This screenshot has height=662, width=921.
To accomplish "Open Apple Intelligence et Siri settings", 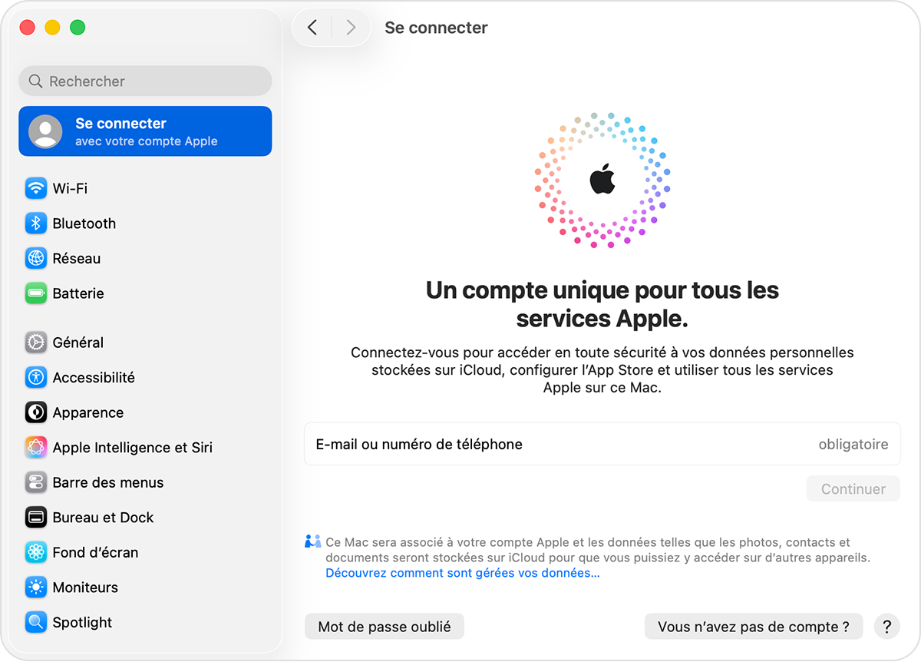I will 35,447.
